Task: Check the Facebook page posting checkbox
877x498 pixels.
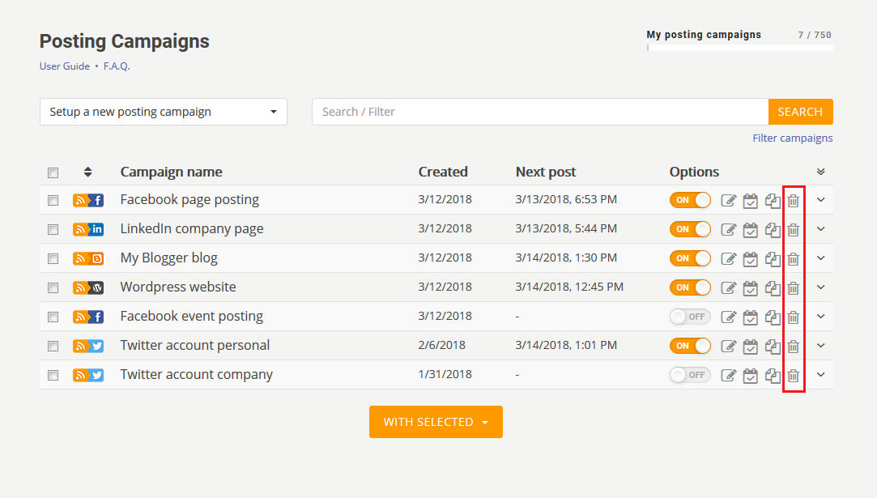Action: pos(53,200)
